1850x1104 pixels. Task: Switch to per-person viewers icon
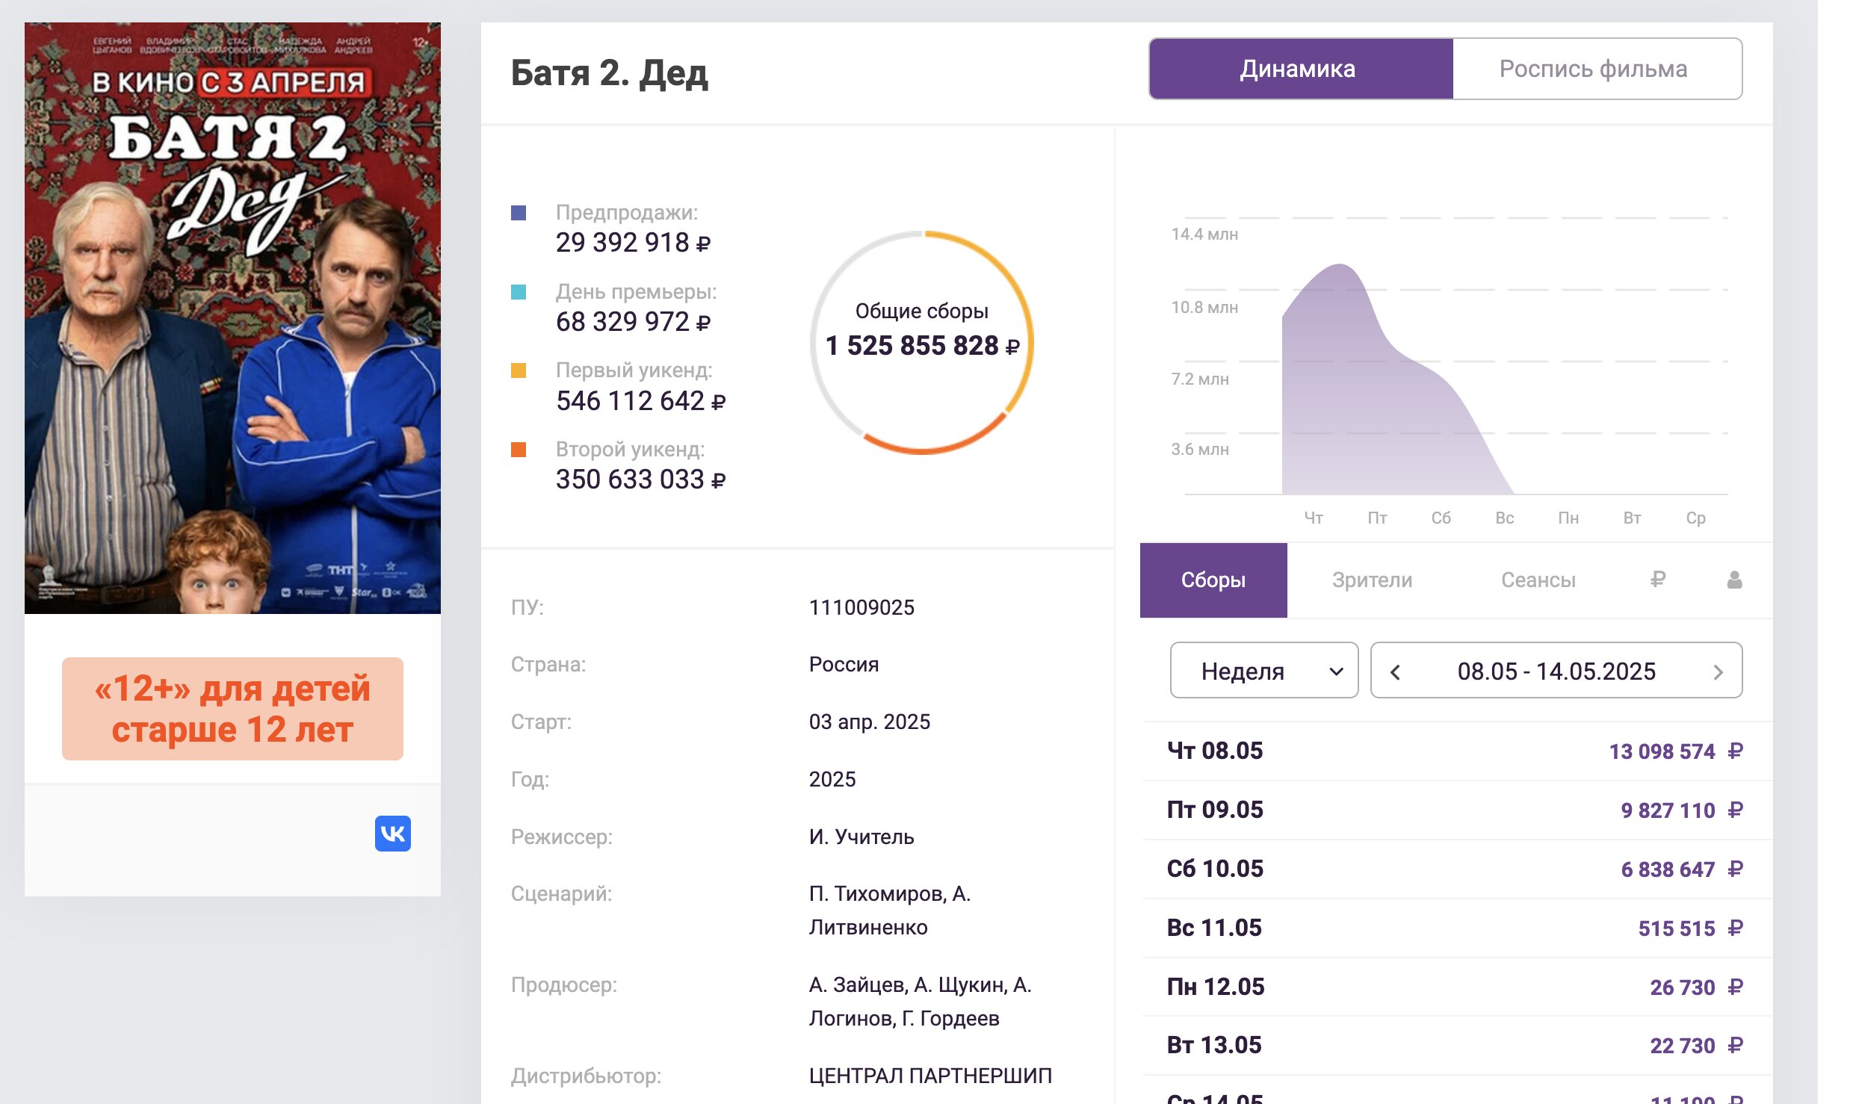(x=1734, y=580)
